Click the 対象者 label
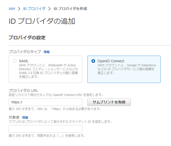The width and height of the screenshot is (171, 146). (x=14, y=117)
